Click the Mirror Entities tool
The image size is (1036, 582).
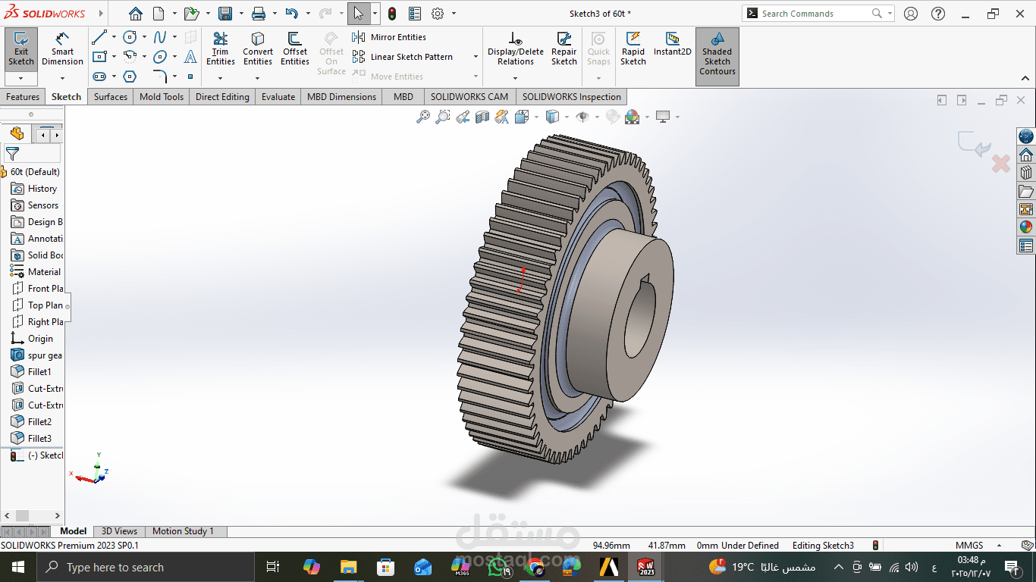click(x=391, y=37)
